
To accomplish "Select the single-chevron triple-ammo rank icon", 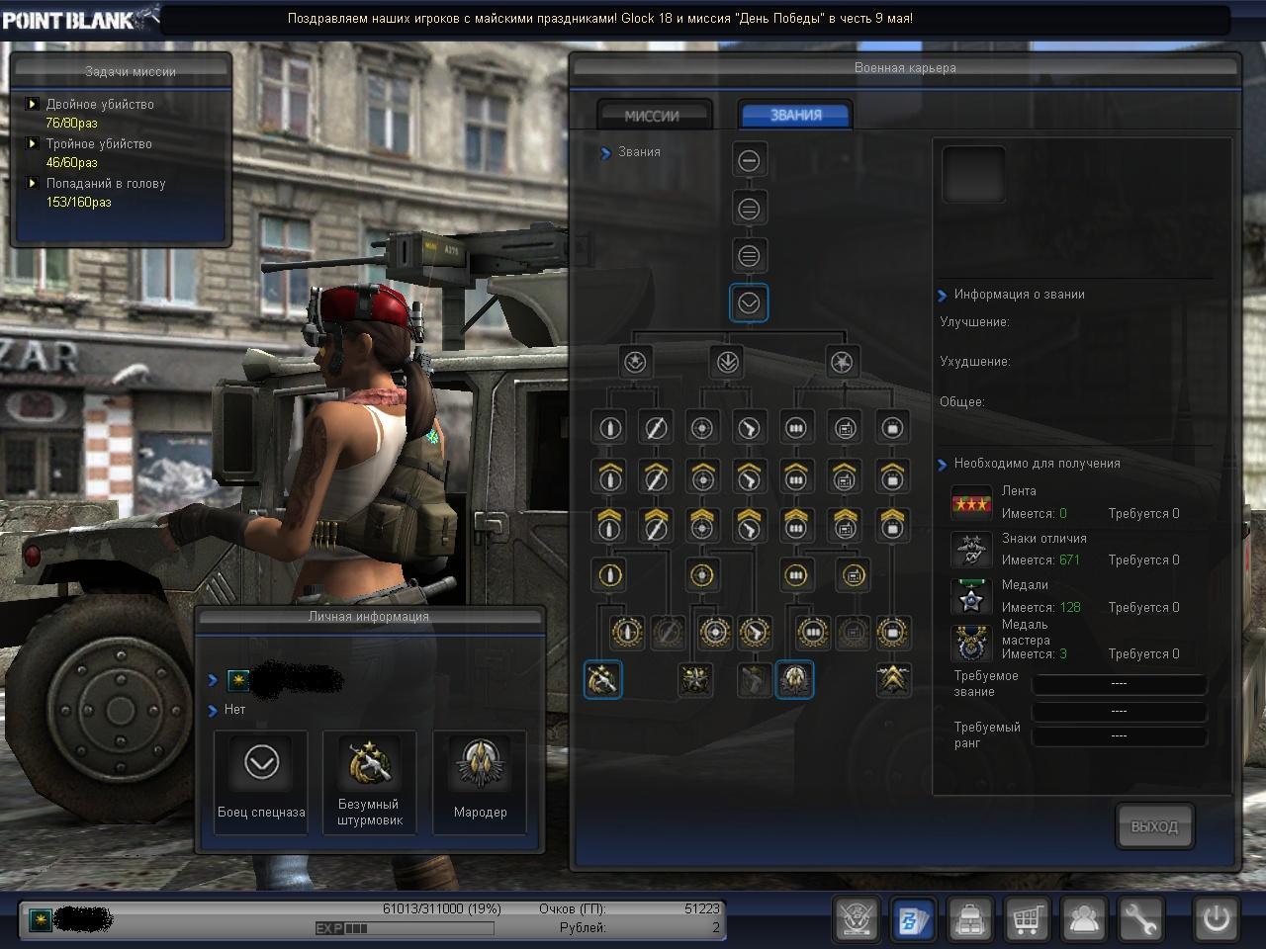I will tap(795, 476).
